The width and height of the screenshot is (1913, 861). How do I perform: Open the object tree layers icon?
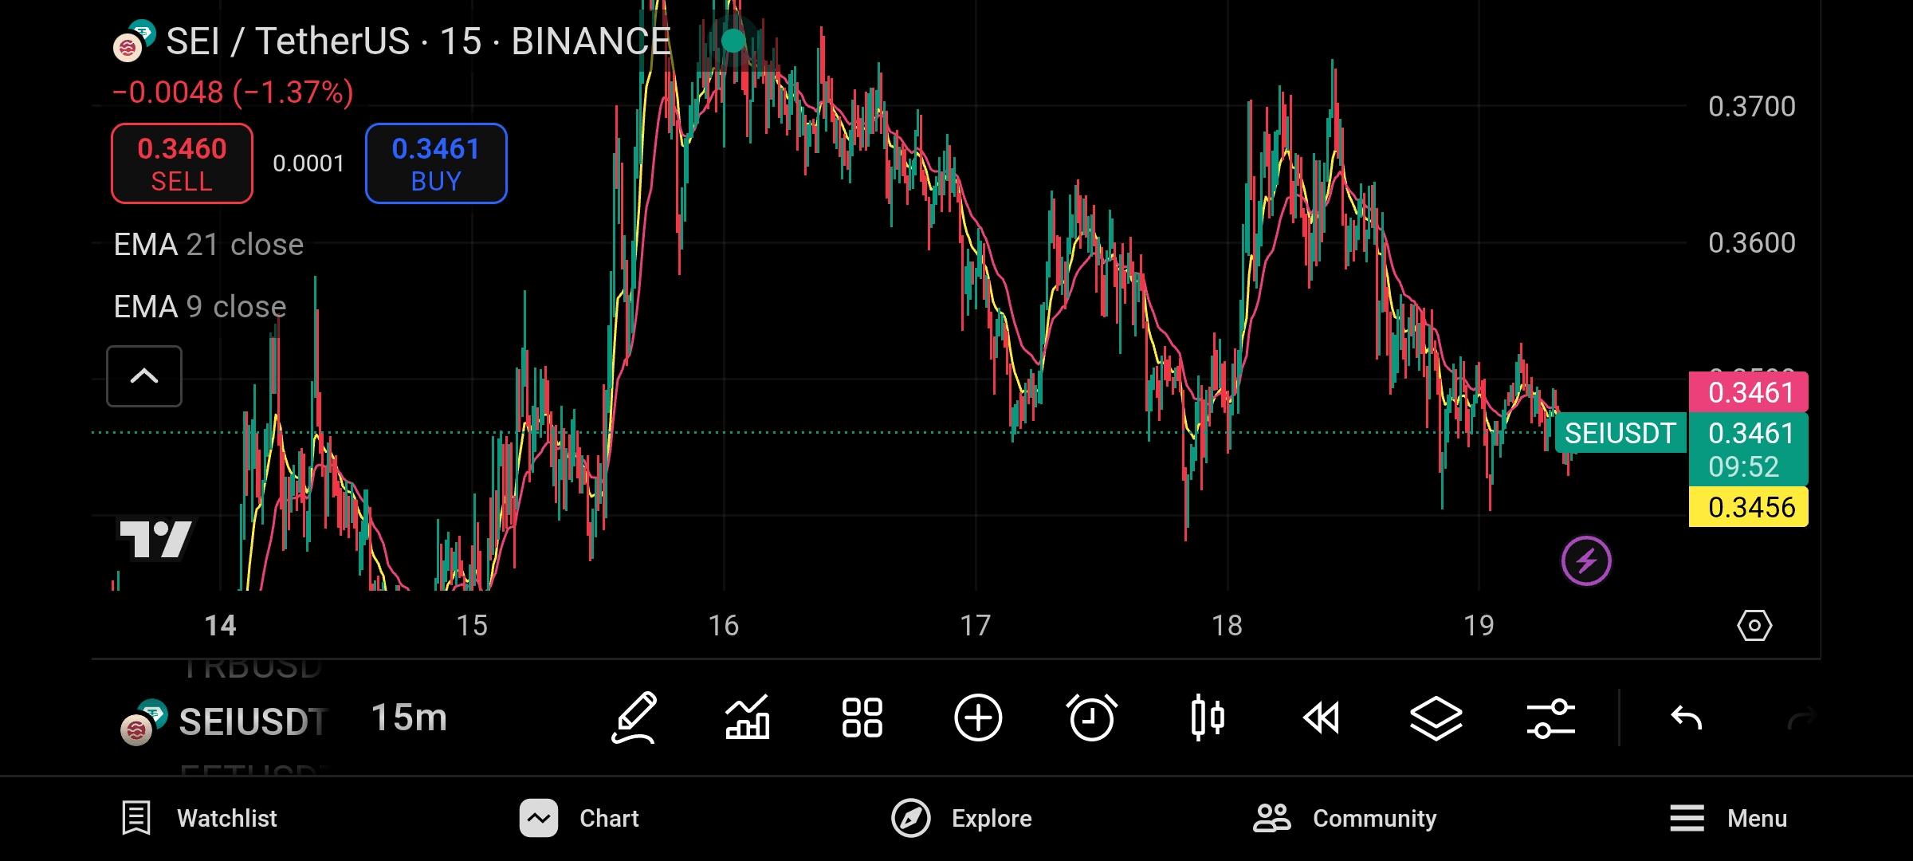pos(1436,717)
